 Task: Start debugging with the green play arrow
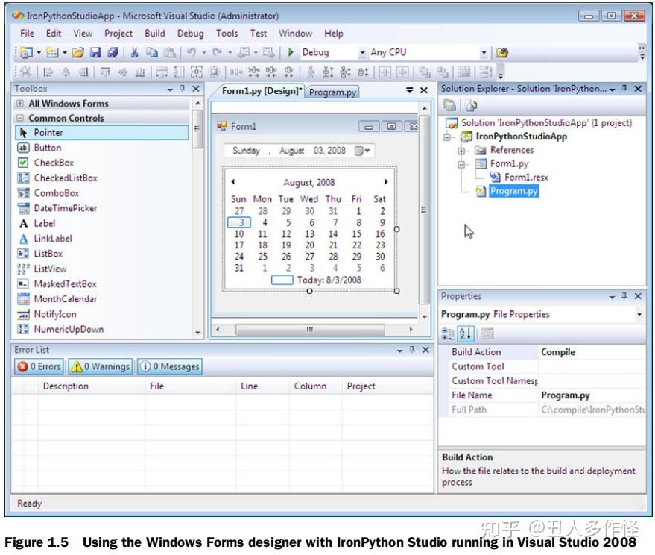tap(291, 52)
